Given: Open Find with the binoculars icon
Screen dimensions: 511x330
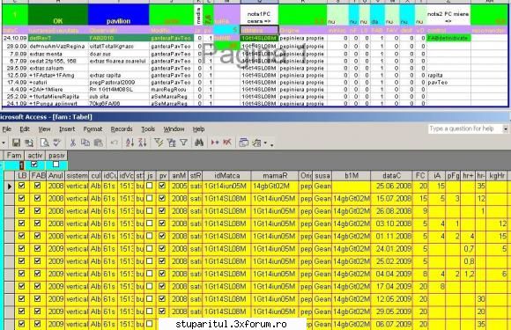Looking at the screenshot, I should point(199,143).
